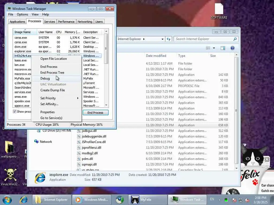Toggle Show processes from all users checkbox
Screen dimensions: 274x205
pos(14,112)
